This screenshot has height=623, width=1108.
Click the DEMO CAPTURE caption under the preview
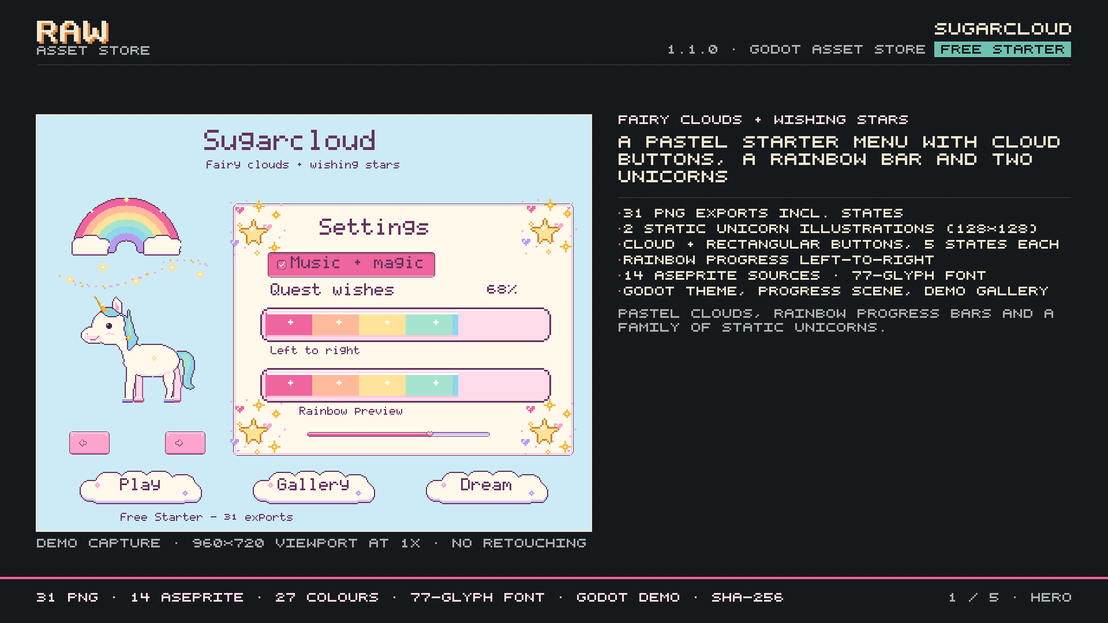(311, 543)
